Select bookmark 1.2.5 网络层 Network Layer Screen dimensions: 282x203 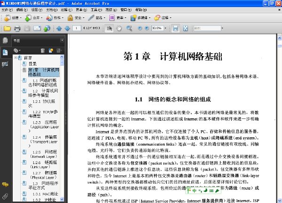pos(43,154)
